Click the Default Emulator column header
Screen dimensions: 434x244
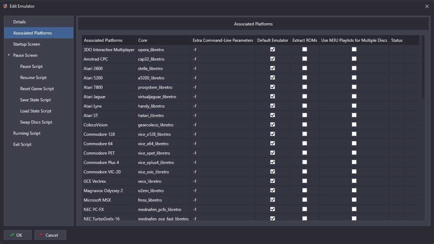[x=273, y=40]
